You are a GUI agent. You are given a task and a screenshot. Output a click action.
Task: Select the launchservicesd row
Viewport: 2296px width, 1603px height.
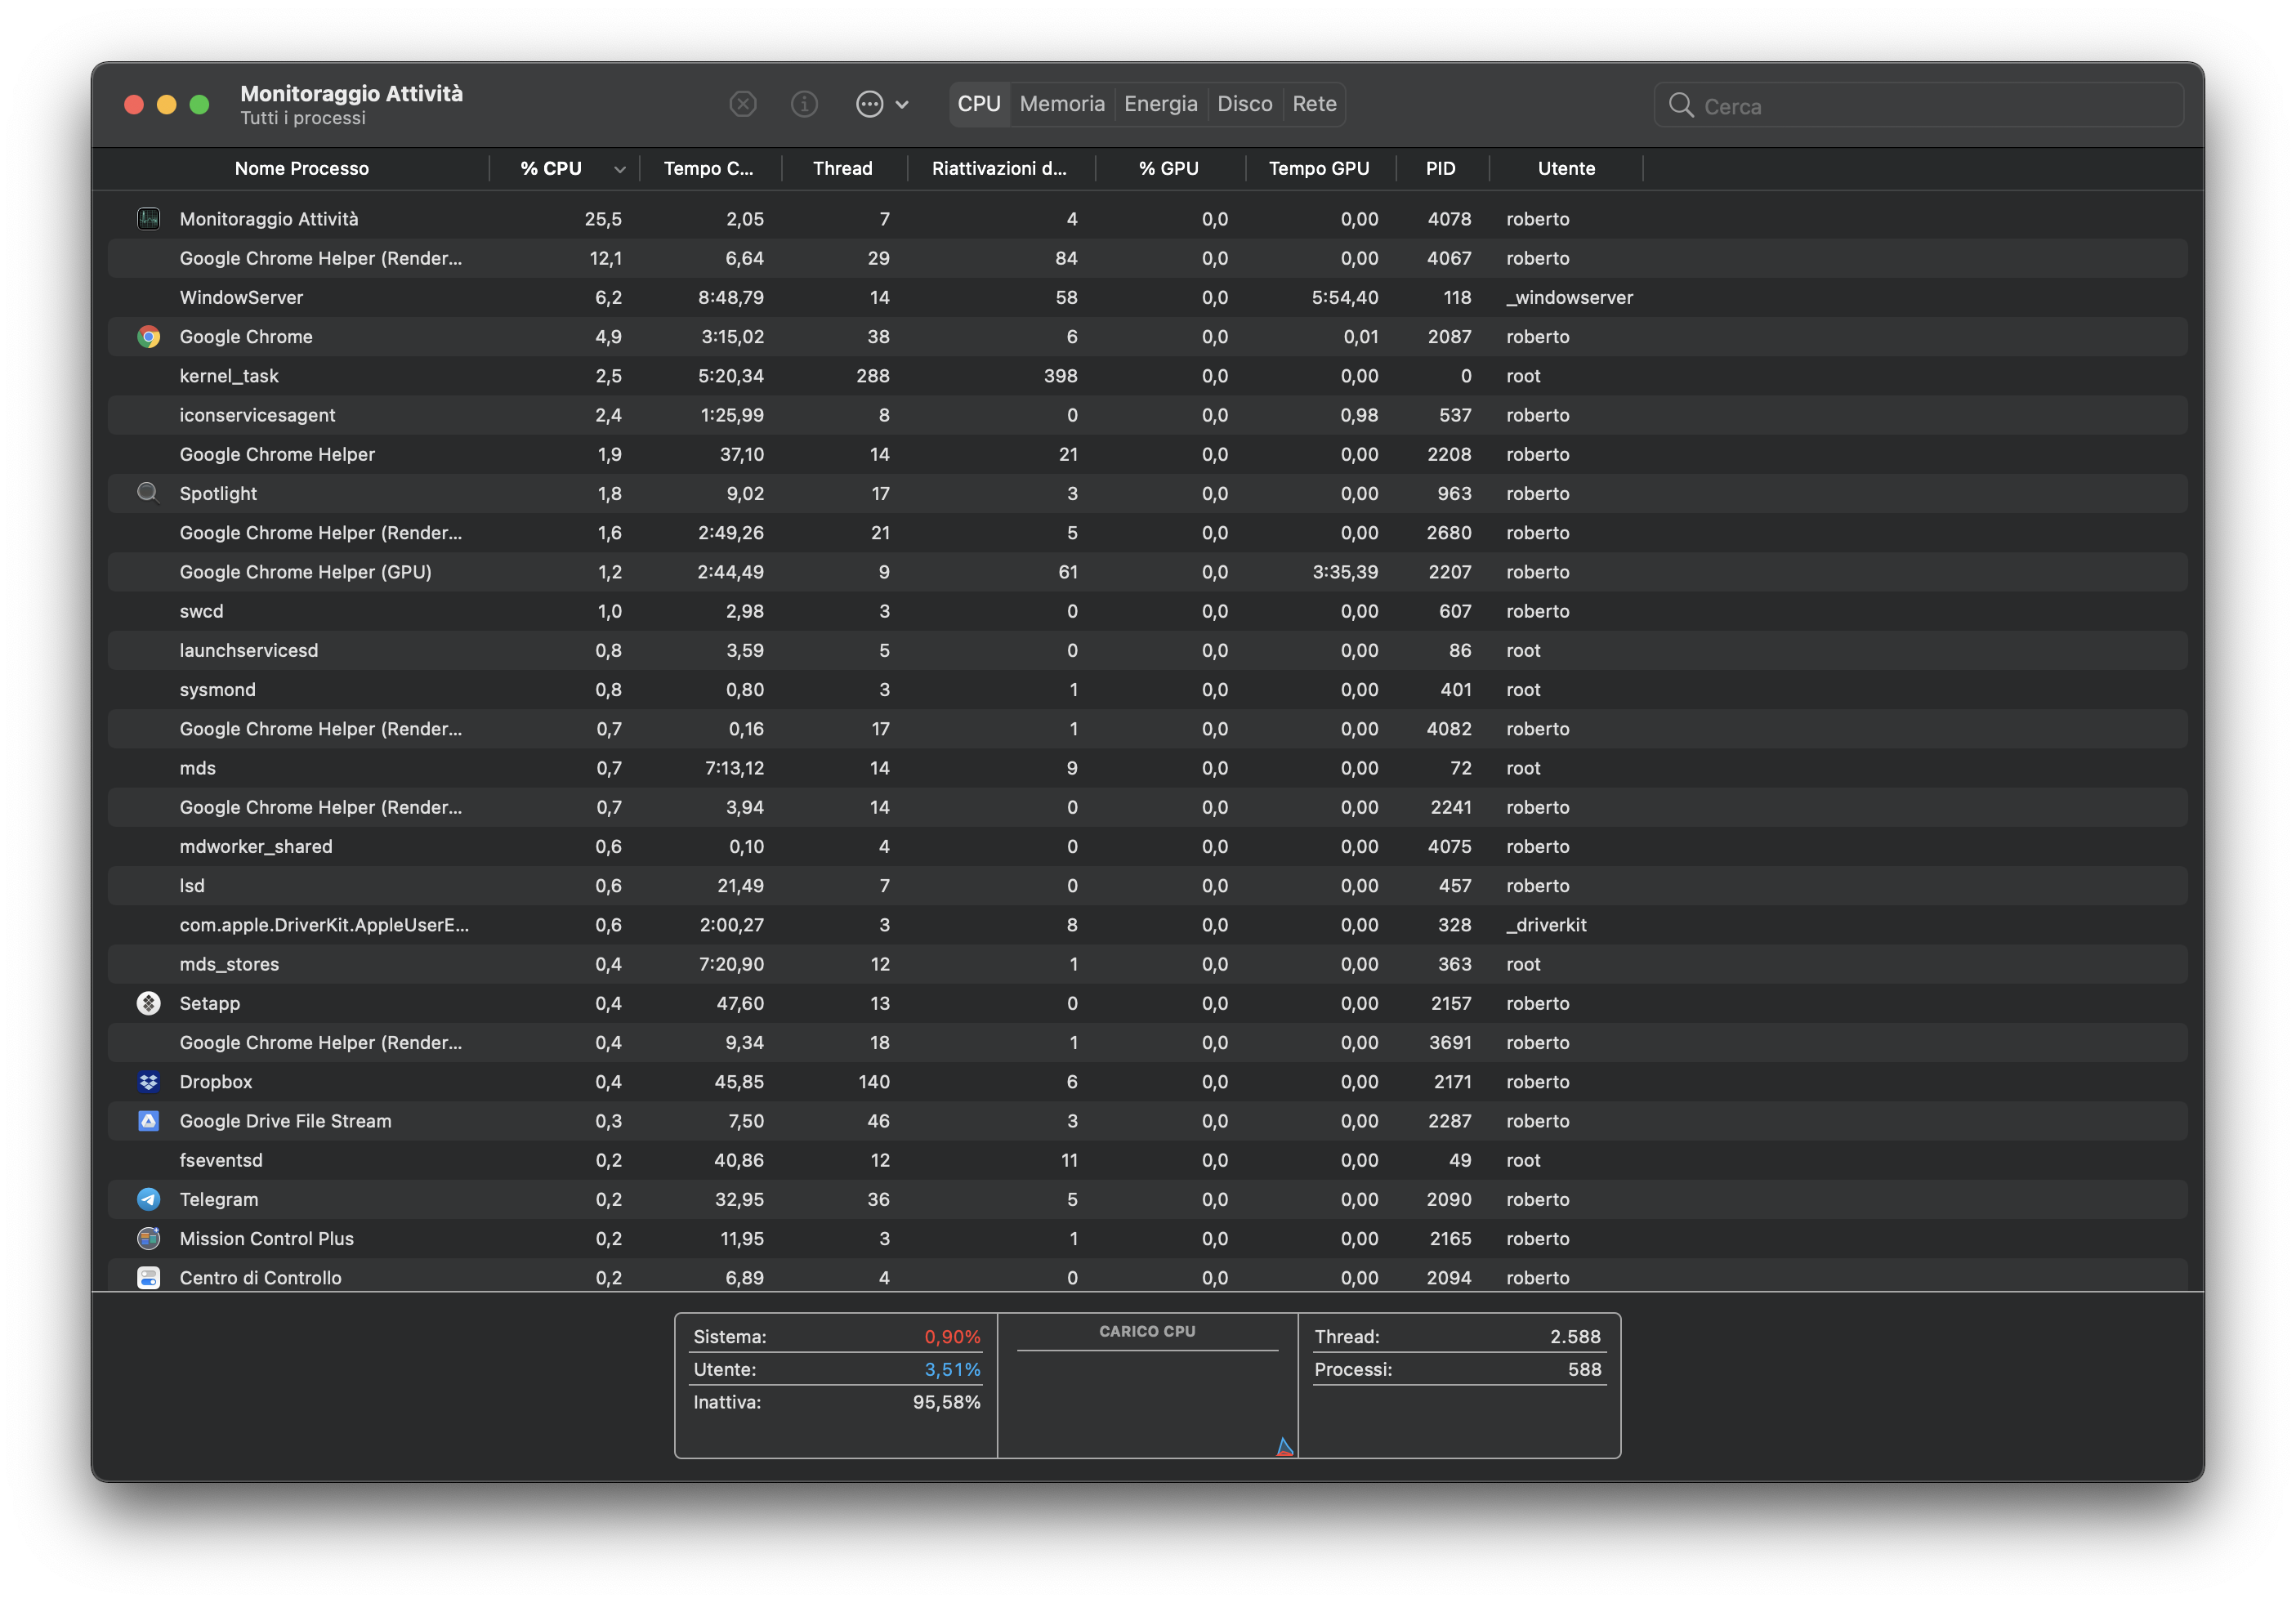(x=1147, y=650)
